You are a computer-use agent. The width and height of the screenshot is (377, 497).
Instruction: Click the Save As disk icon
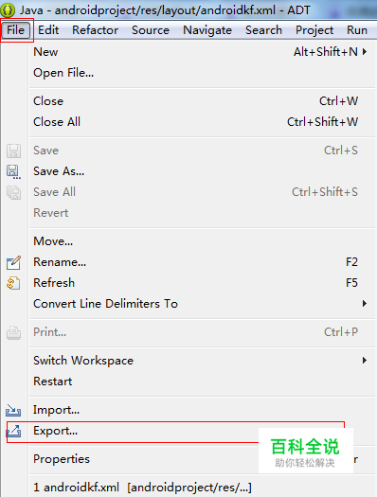coord(13,171)
